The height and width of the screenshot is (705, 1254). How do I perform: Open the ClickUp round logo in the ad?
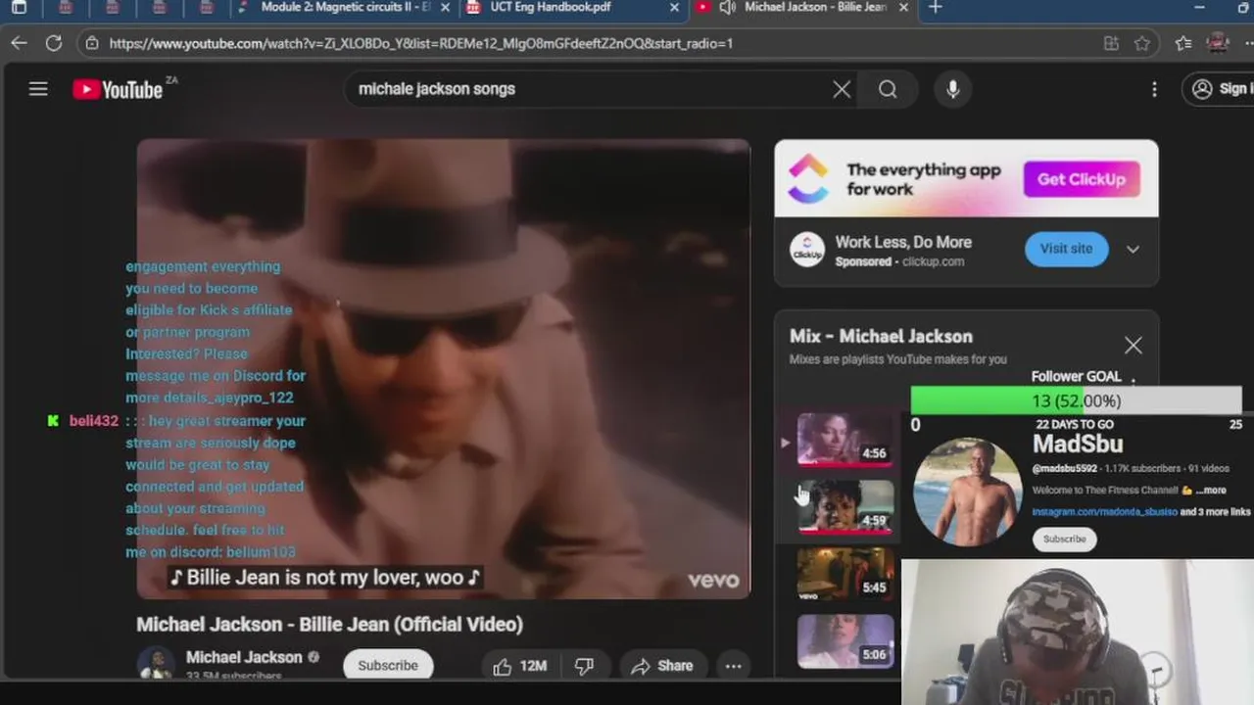807,250
